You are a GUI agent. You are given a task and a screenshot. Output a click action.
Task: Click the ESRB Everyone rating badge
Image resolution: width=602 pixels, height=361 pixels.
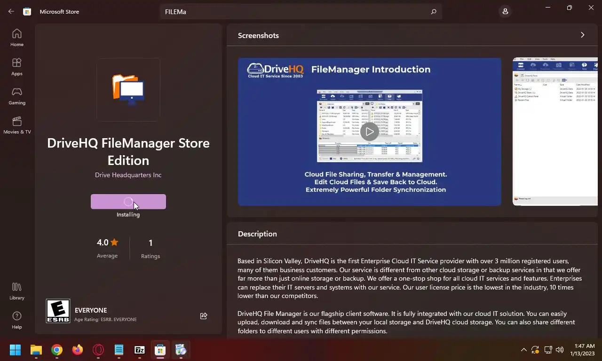tap(58, 311)
